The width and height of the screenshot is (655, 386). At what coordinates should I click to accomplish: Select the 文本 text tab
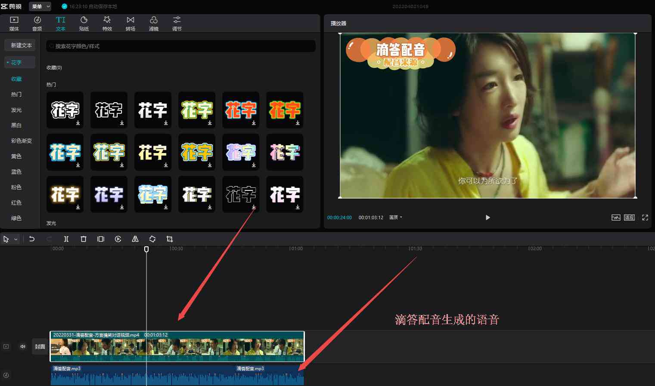click(x=61, y=24)
